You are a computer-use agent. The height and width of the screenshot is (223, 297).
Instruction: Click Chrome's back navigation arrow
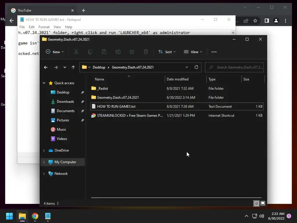click(x=12, y=21)
